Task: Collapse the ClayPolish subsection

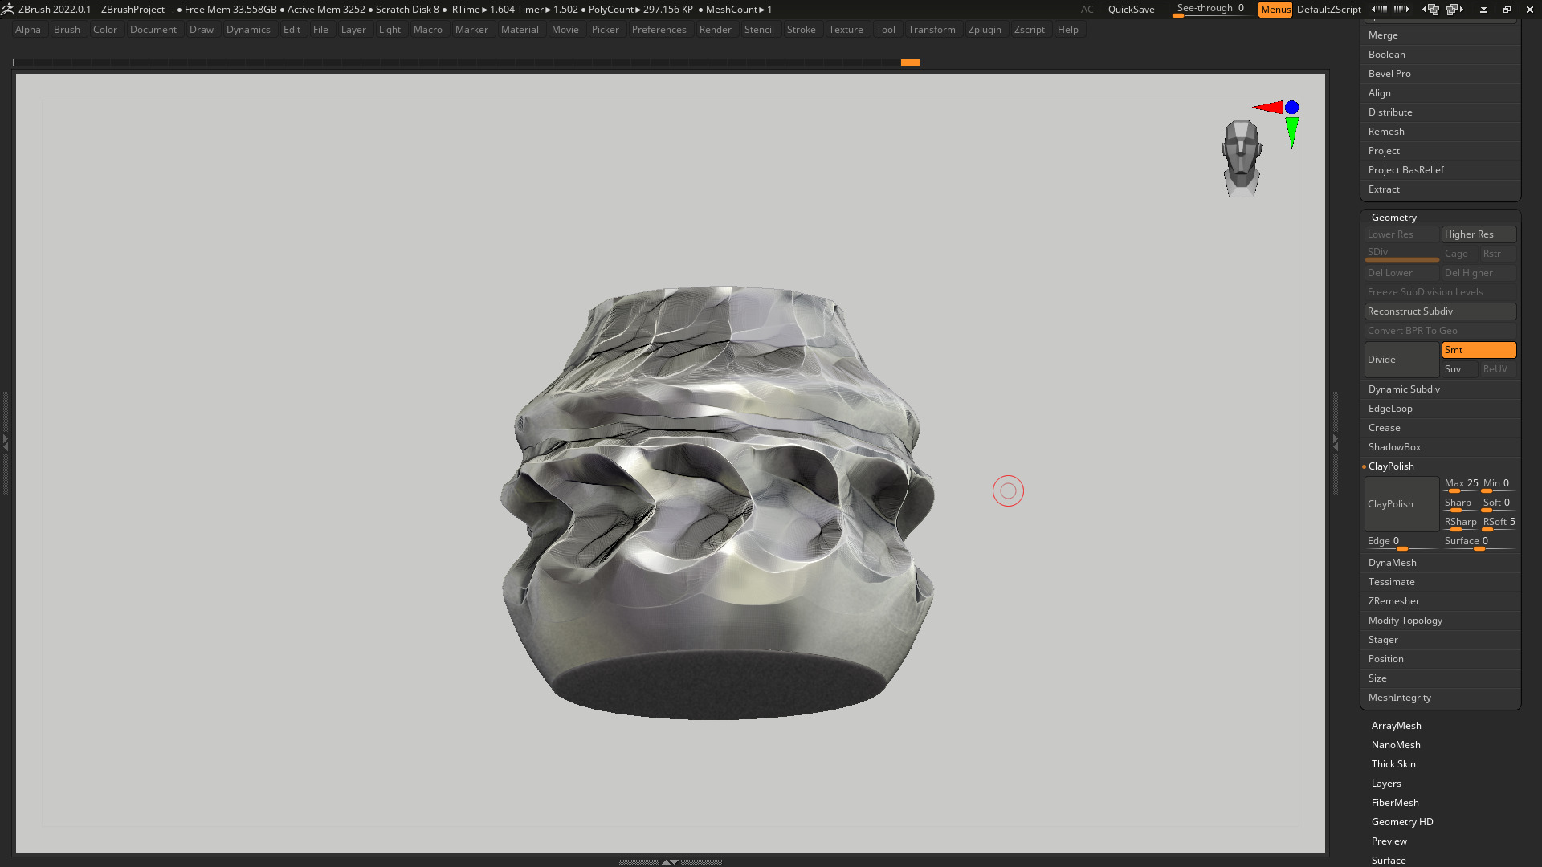Action: coord(1391,466)
